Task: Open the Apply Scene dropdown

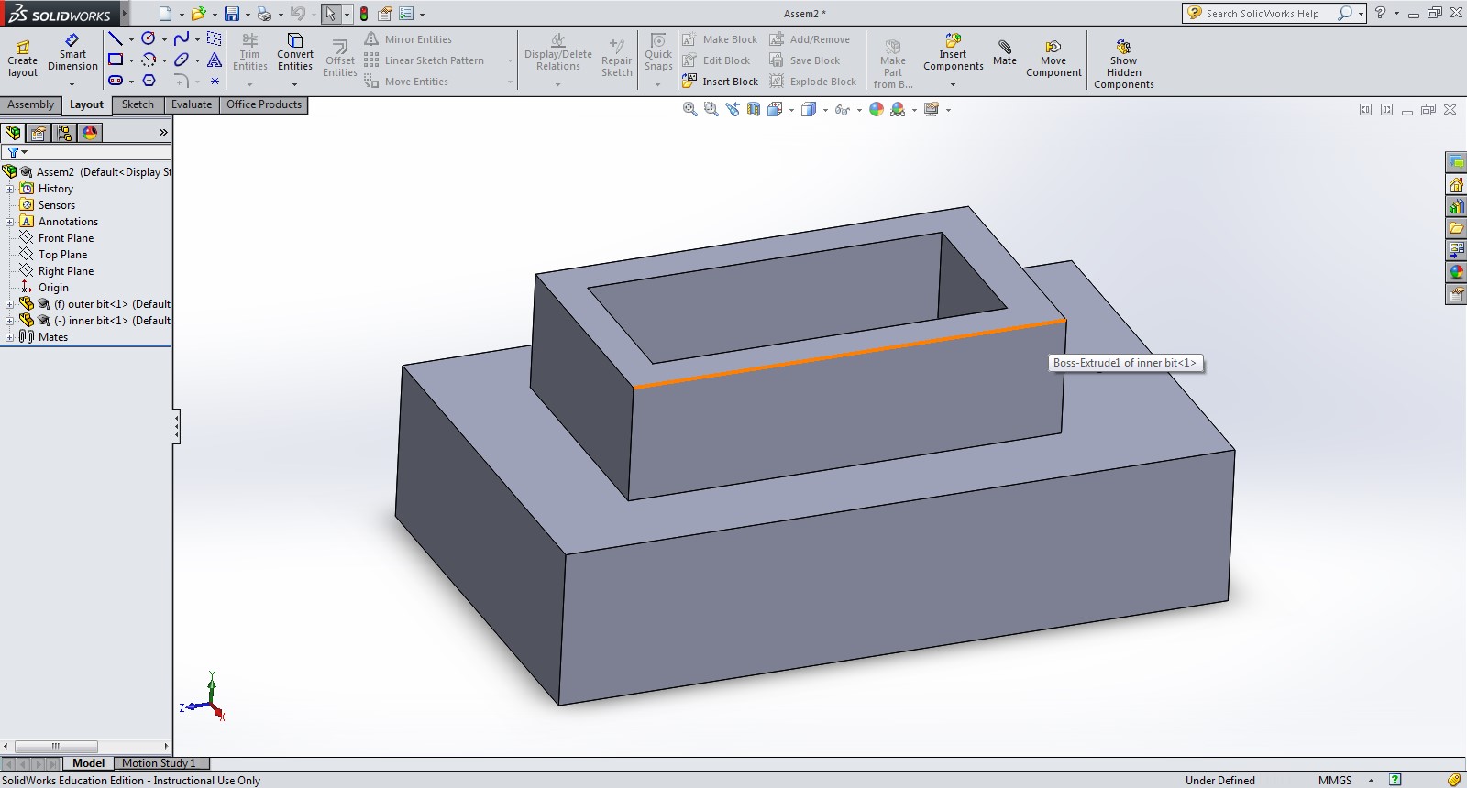Action: (x=914, y=110)
